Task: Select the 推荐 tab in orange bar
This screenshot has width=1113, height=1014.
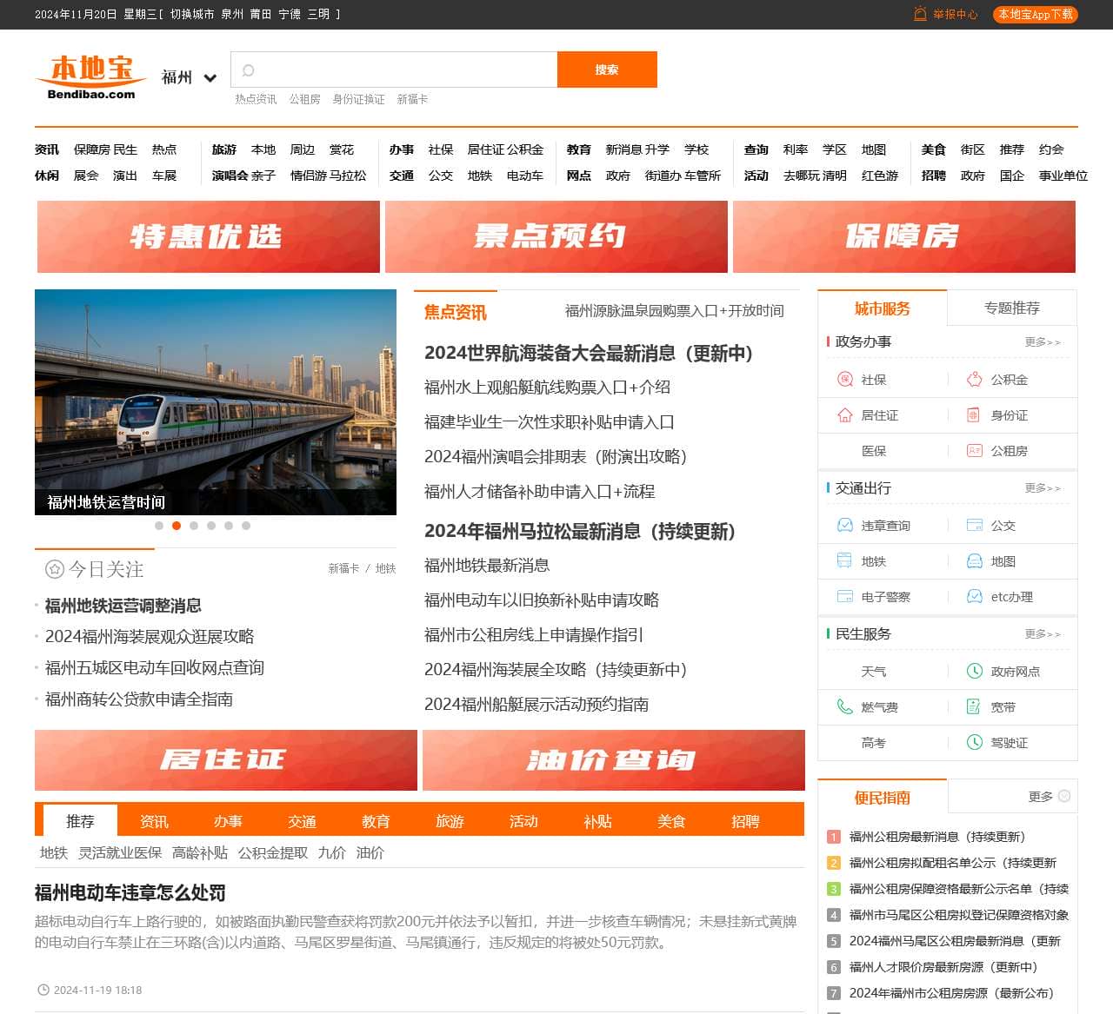Action: 80,821
